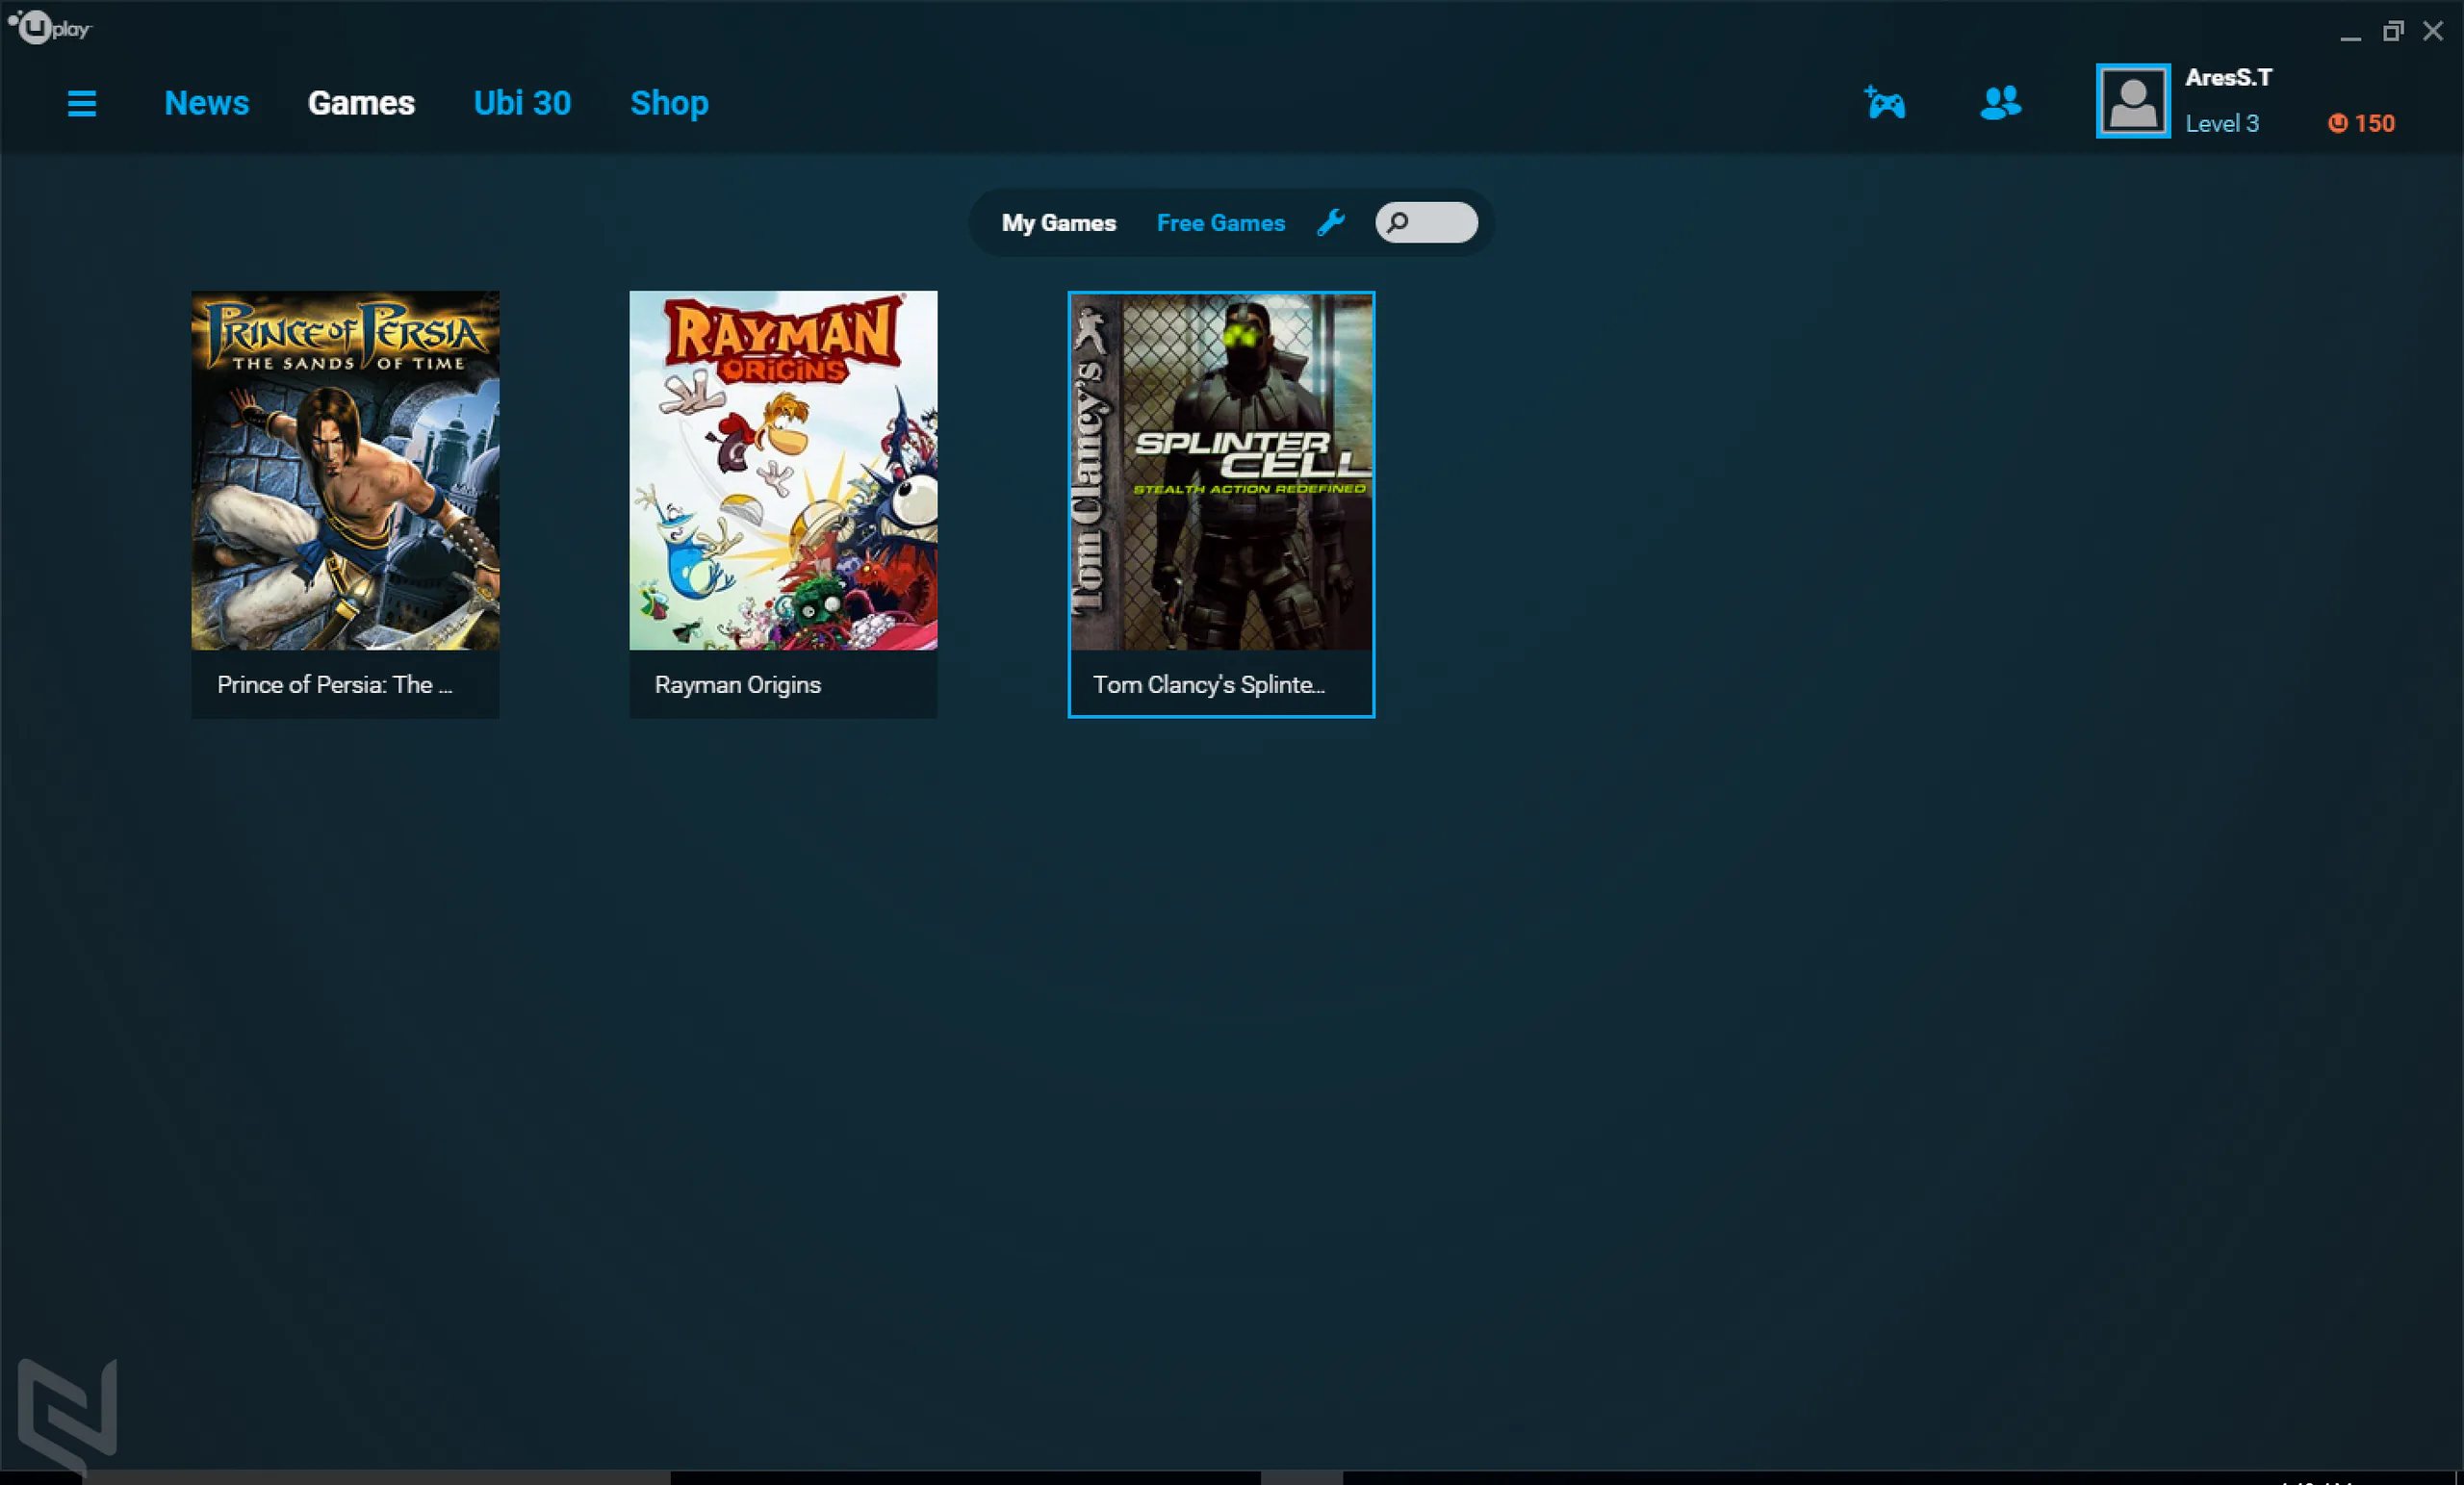Select the Free Games filter
The image size is (2464, 1485).
pyautogui.click(x=1221, y=223)
